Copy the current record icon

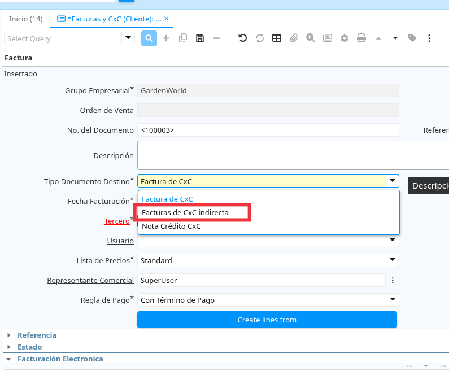coord(182,38)
